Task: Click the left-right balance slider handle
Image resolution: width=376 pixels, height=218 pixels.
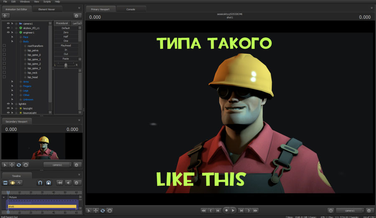Action: click(x=66, y=65)
